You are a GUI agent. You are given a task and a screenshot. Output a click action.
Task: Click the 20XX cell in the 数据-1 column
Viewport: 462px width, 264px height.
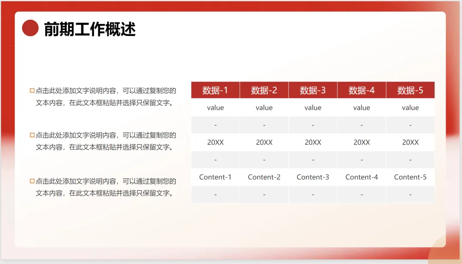[215, 142]
